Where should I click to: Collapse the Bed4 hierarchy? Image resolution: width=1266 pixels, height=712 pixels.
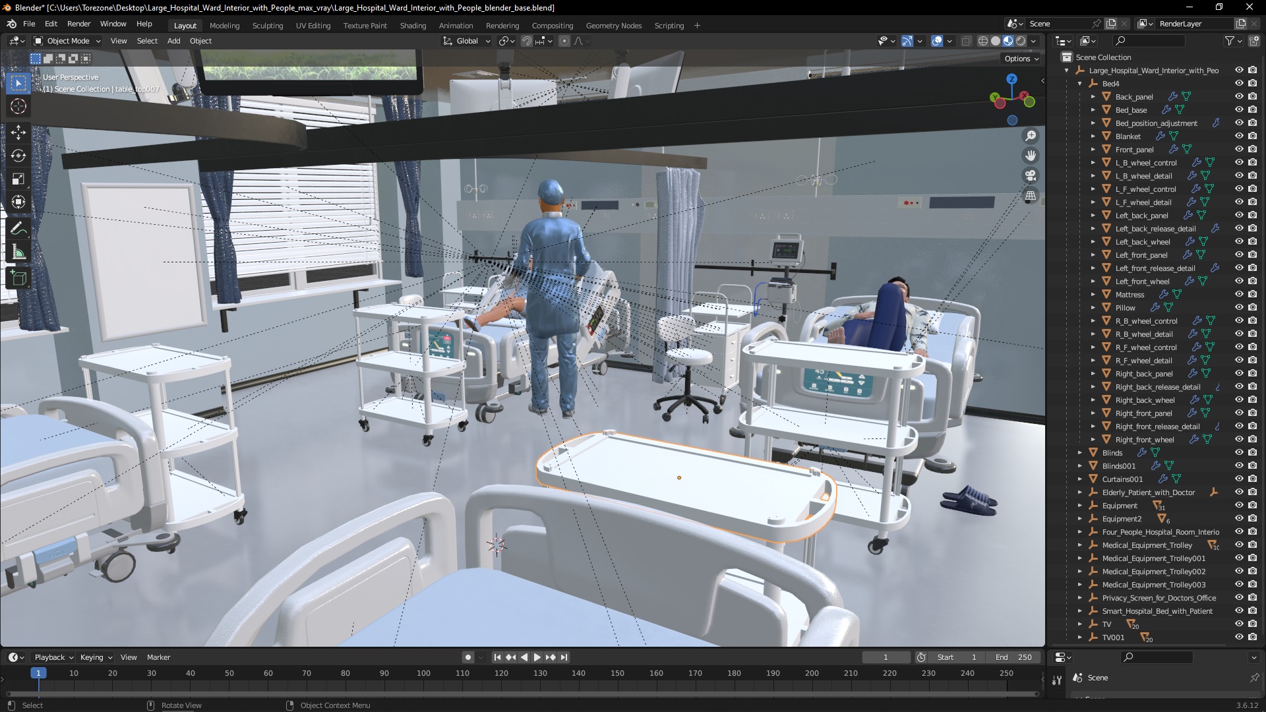[x=1079, y=84]
